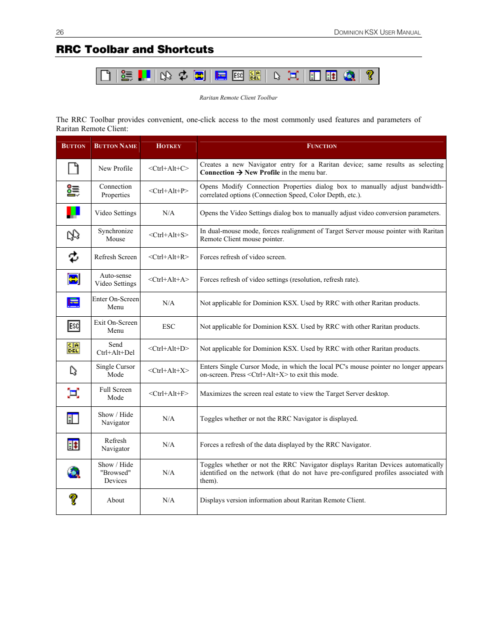Open Video Settings icon in the toolbar strip
This screenshot has width=477, height=618.
(x=144, y=76)
